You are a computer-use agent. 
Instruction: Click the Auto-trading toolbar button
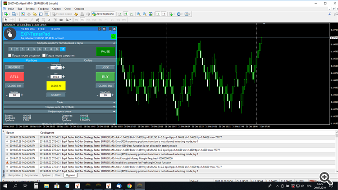pos(103,14)
